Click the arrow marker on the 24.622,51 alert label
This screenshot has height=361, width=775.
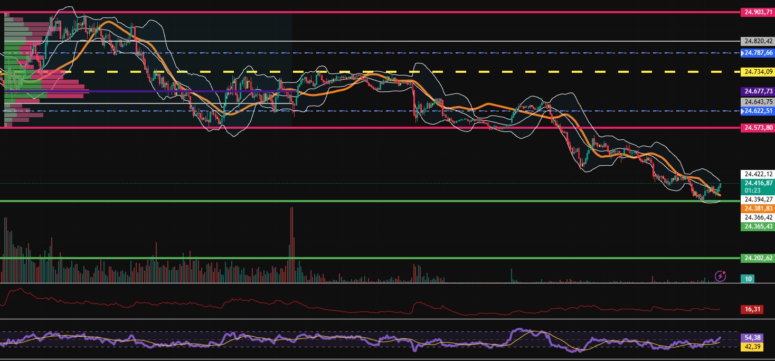tap(743, 111)
